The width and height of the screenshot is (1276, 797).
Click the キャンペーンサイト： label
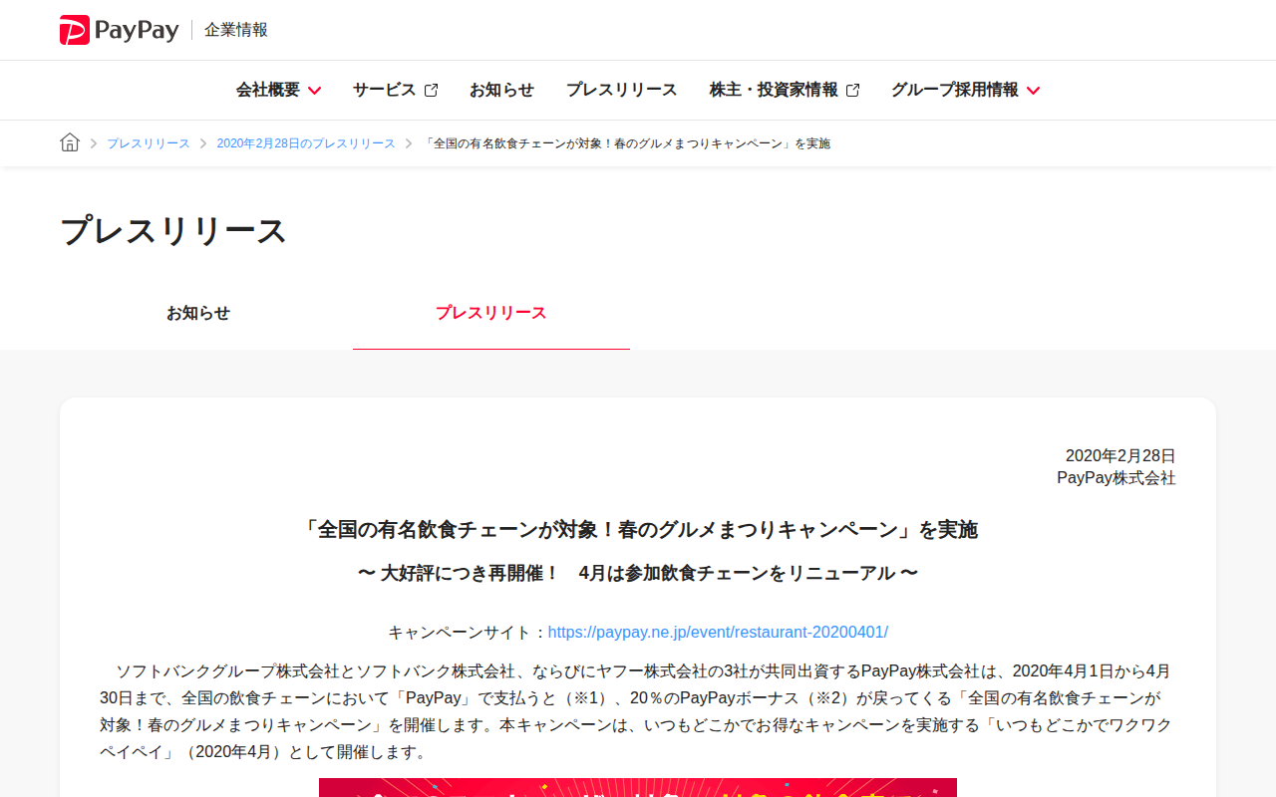pos(468,633)
